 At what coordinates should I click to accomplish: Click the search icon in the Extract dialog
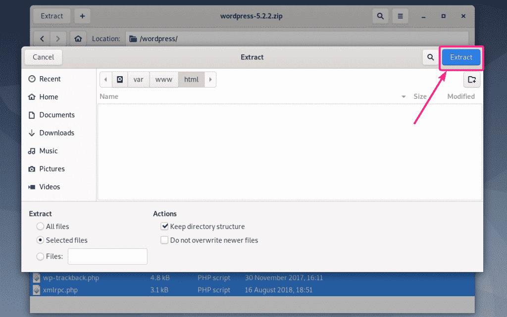click(x=430, y=57)
